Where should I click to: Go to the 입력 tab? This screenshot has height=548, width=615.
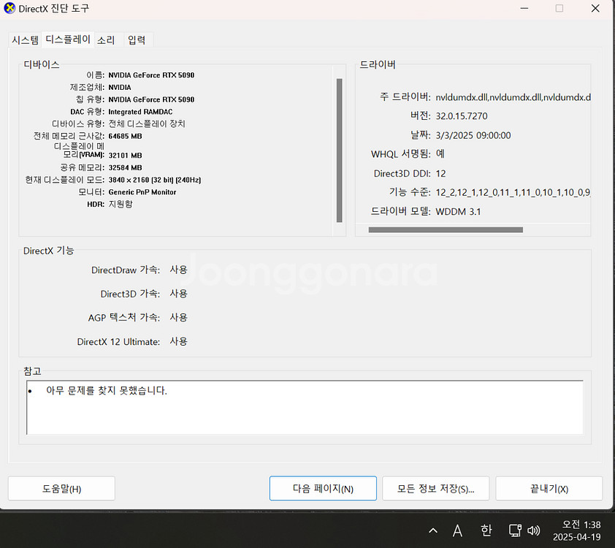[137, 39]
